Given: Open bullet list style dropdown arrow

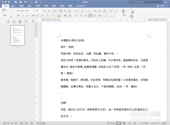Looking at the screenshot, I should pos(79,11).
